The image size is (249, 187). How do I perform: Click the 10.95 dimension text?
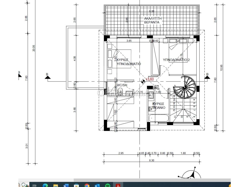click(x=222, y=68)
